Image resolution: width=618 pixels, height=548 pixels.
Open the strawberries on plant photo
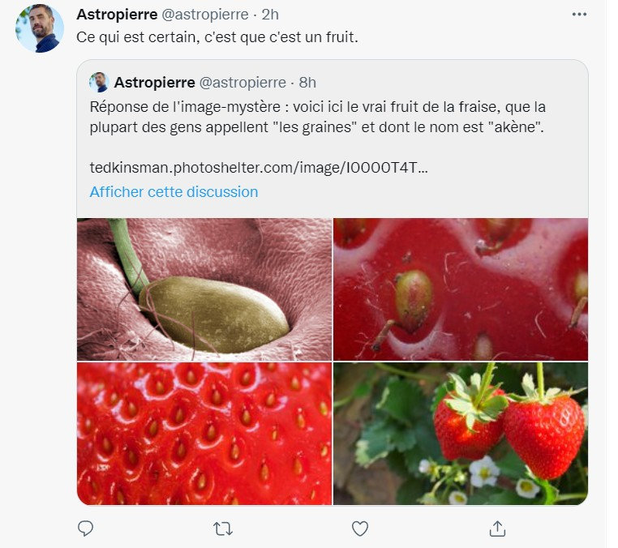[x=461, y=434]
